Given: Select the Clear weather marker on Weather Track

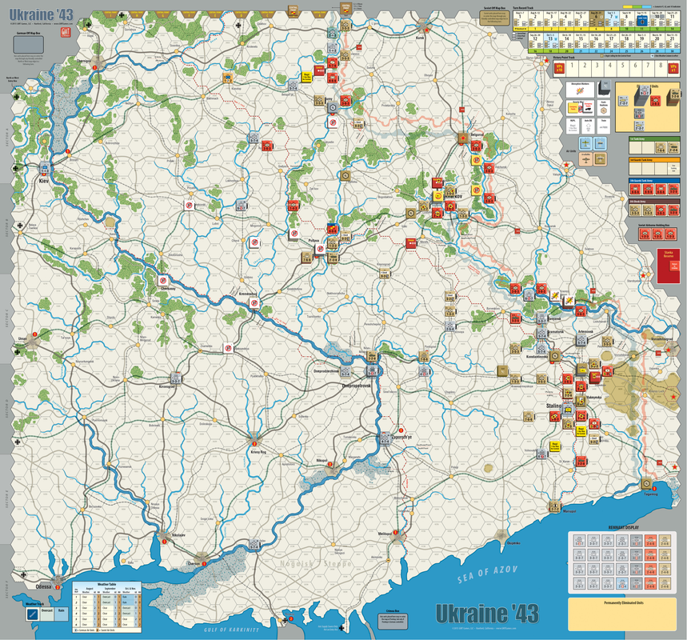Looking at the screenshot, I should coord(33,614).
